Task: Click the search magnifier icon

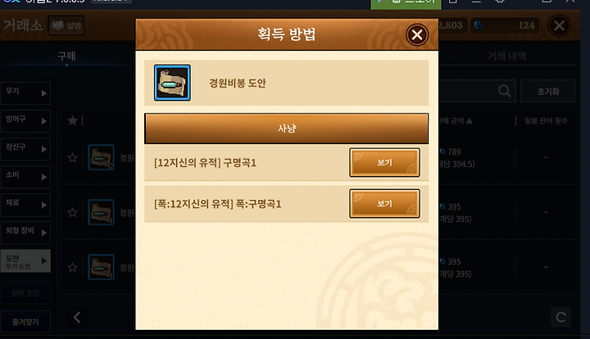Action: coord(504,91)
